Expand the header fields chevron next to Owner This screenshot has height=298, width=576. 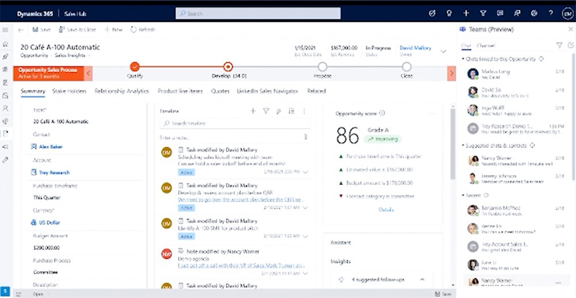pyautogui.click(x=444, y=51)
